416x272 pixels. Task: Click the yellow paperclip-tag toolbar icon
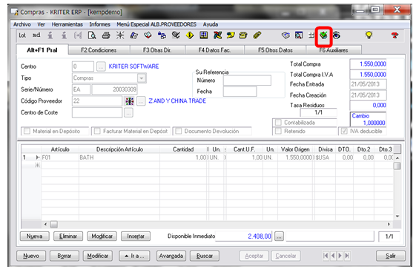coord(257,35)
